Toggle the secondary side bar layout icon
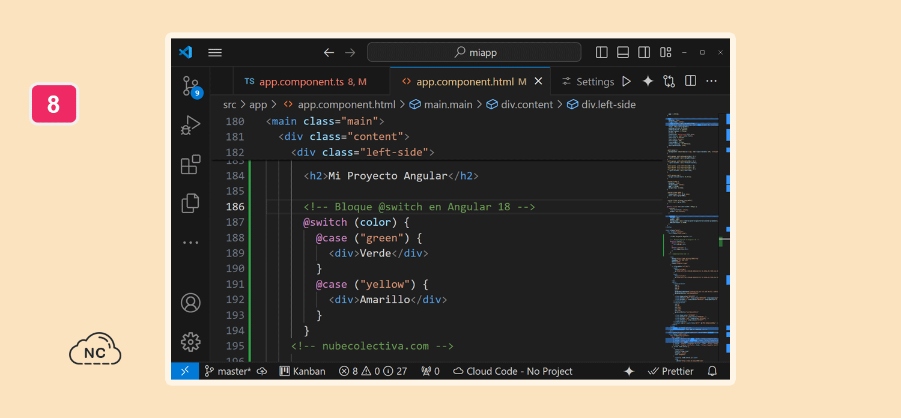901x418 pixels. point(644,52)
